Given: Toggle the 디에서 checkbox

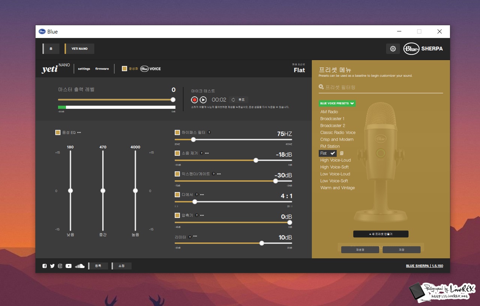Looking at the screenshot, I should tap(177, 195).
